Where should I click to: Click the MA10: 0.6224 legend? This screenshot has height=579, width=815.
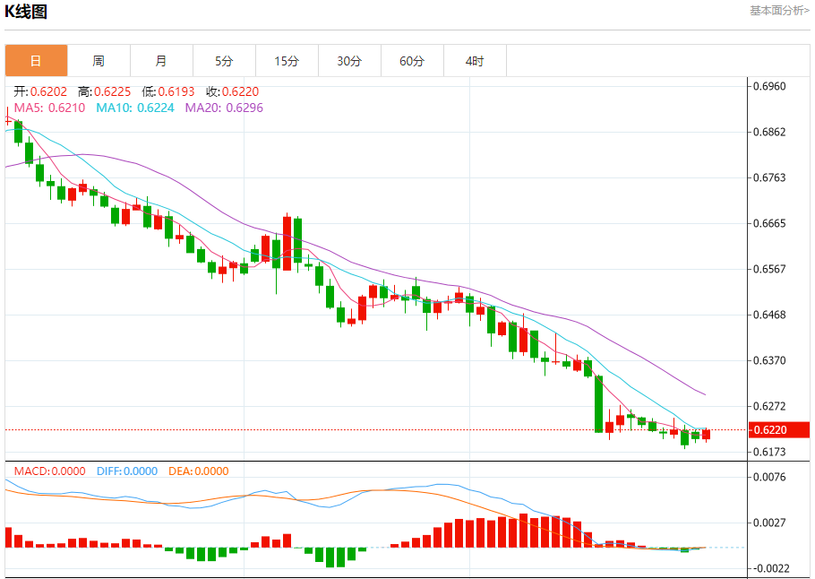click(x=135, y=108)
